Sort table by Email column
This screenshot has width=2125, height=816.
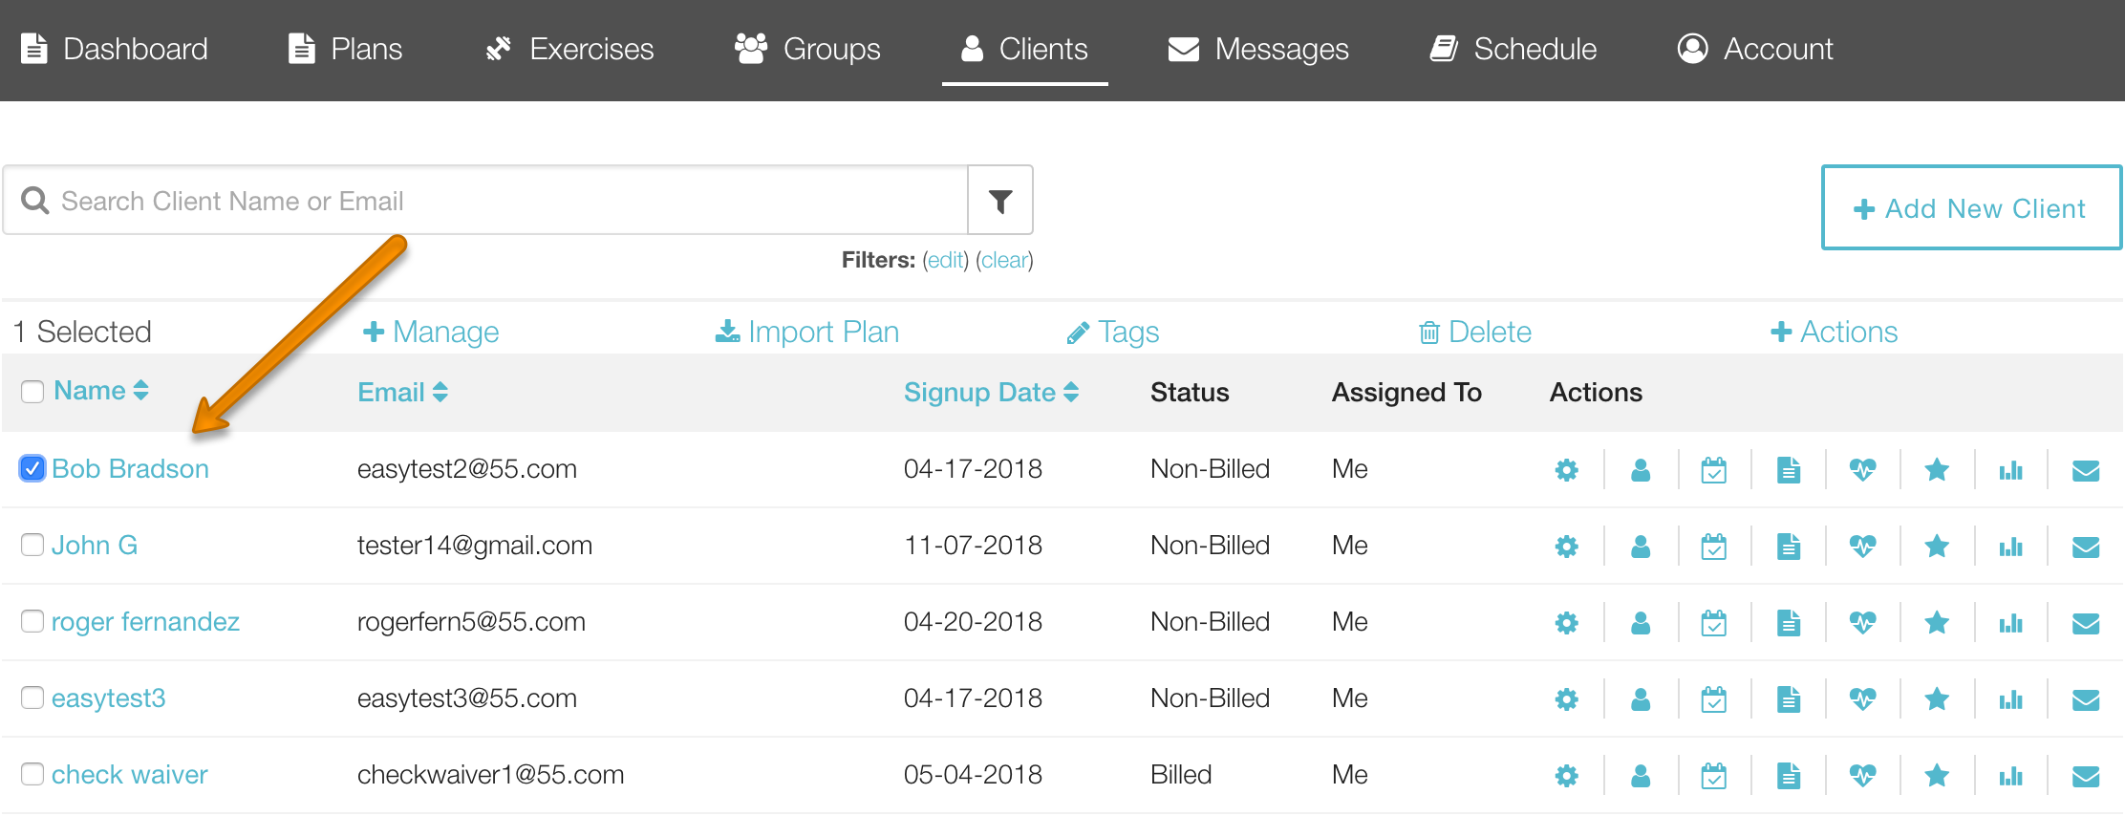[402, 392]
